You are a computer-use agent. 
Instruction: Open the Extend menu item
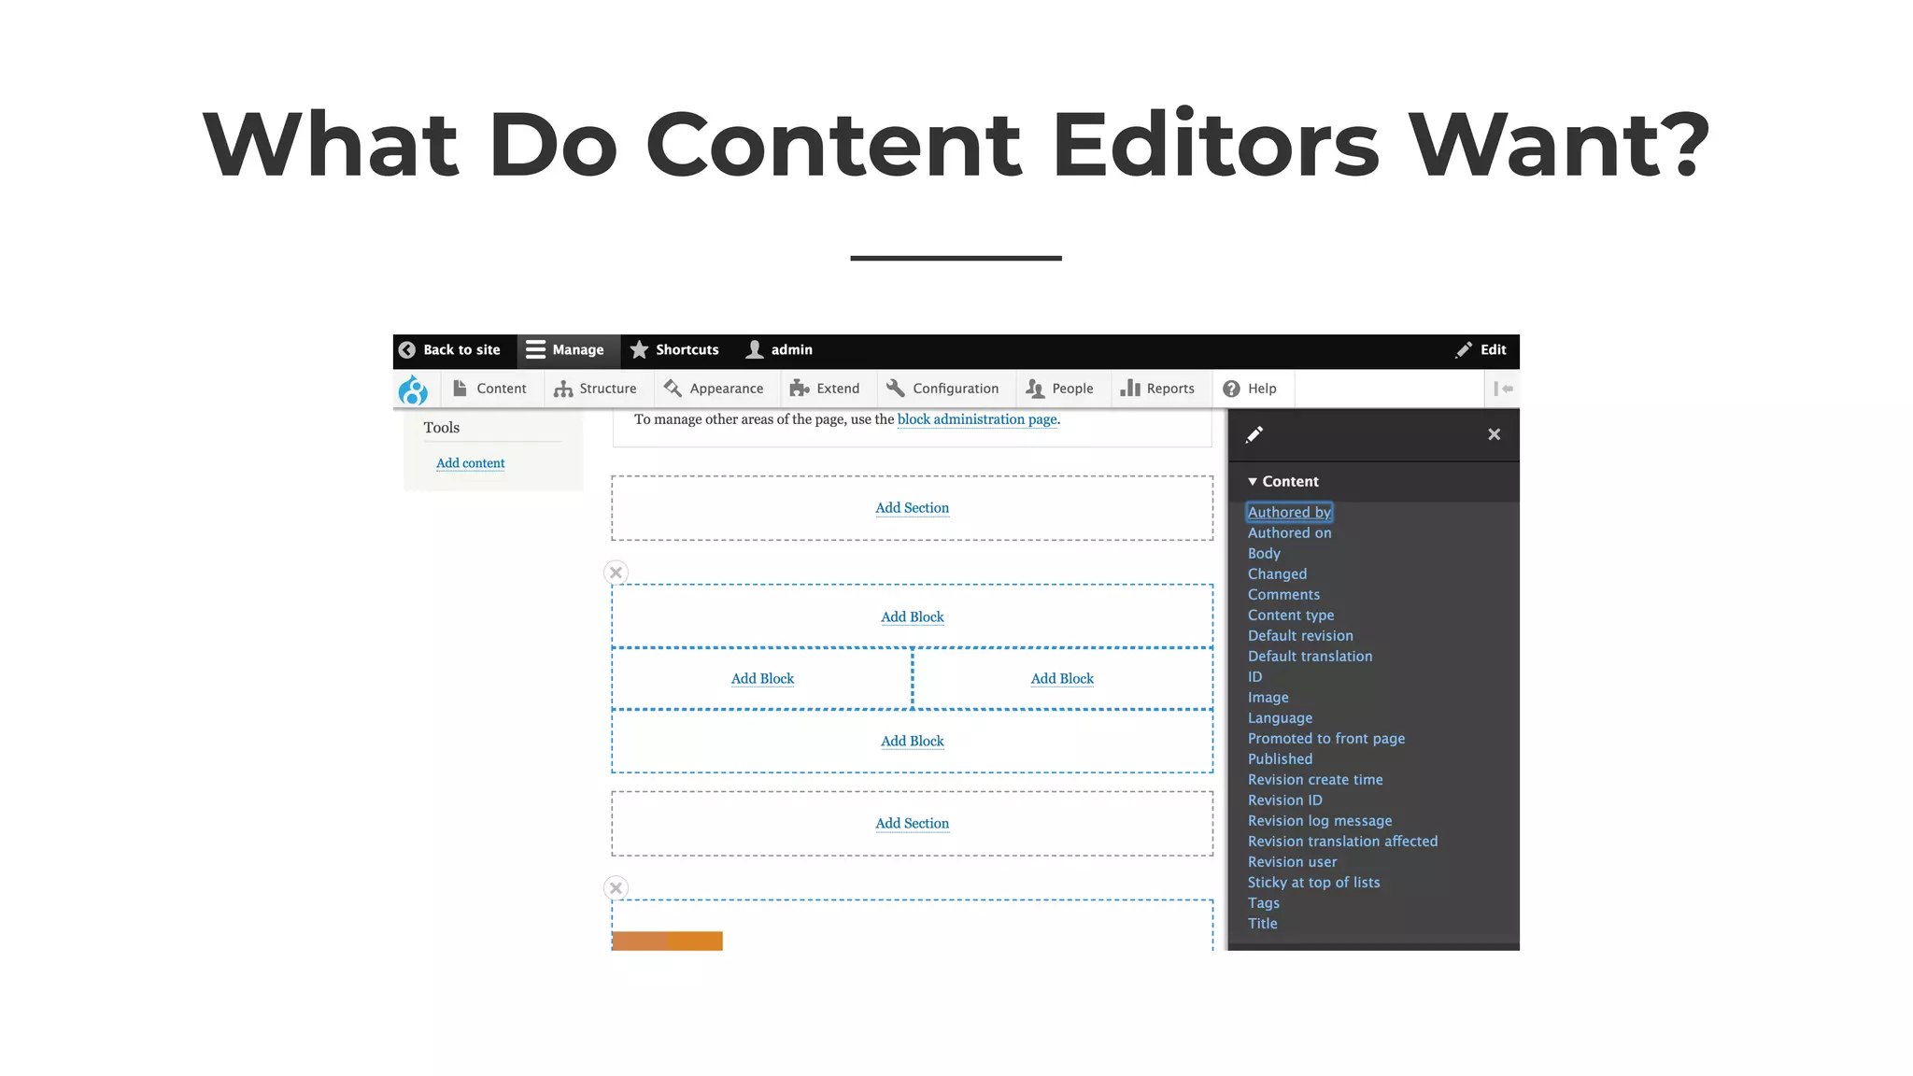[825, 389]
